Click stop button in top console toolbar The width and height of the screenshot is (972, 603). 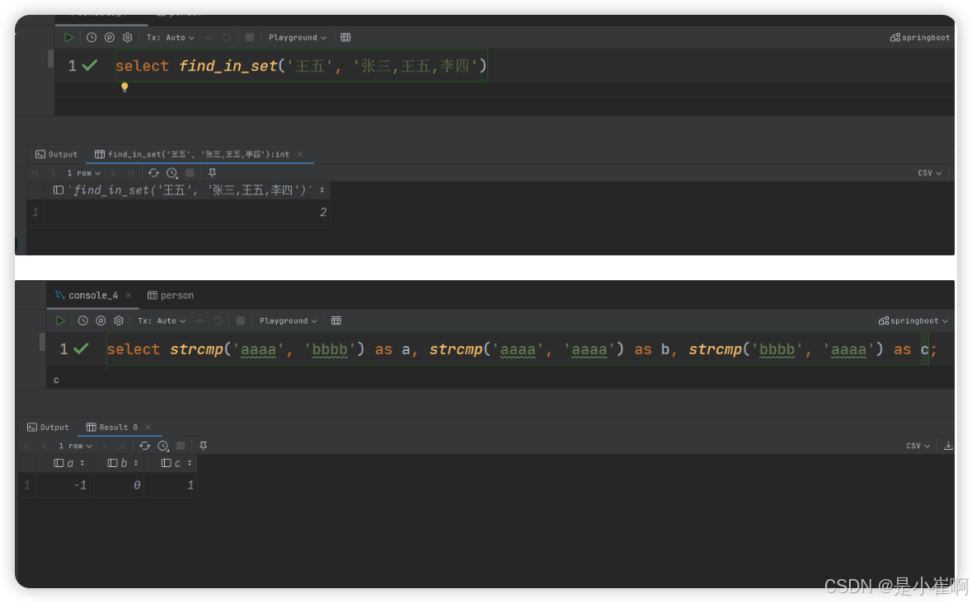249,37
